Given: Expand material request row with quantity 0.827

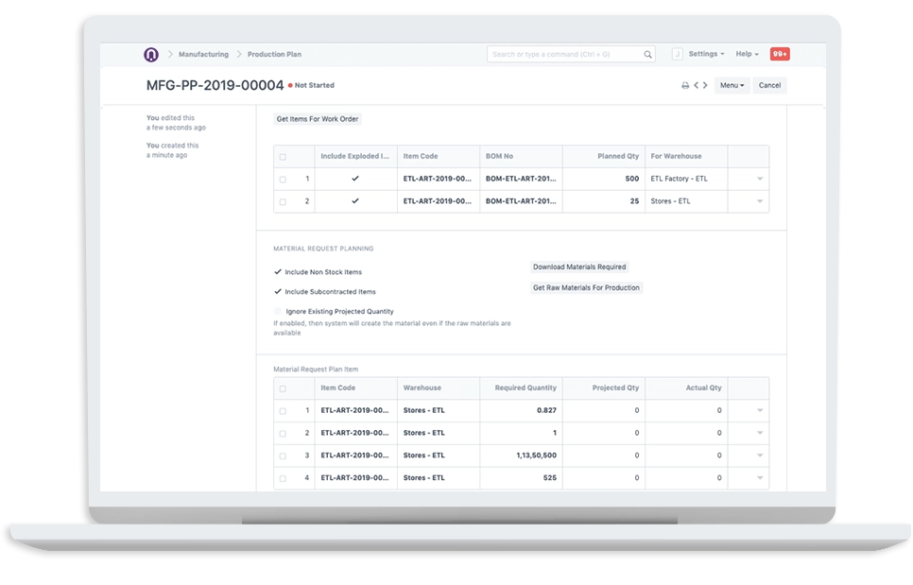Looking at the screenshot, I should pos(760,410).
